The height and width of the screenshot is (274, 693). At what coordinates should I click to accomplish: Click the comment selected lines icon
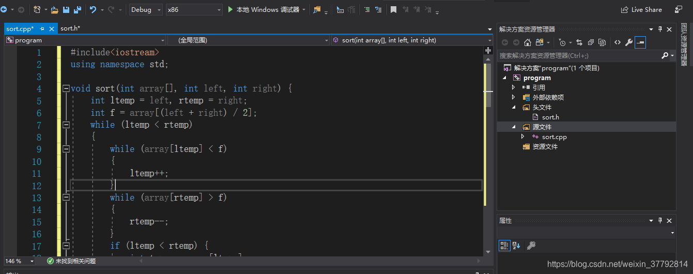(x=367, y=10)
